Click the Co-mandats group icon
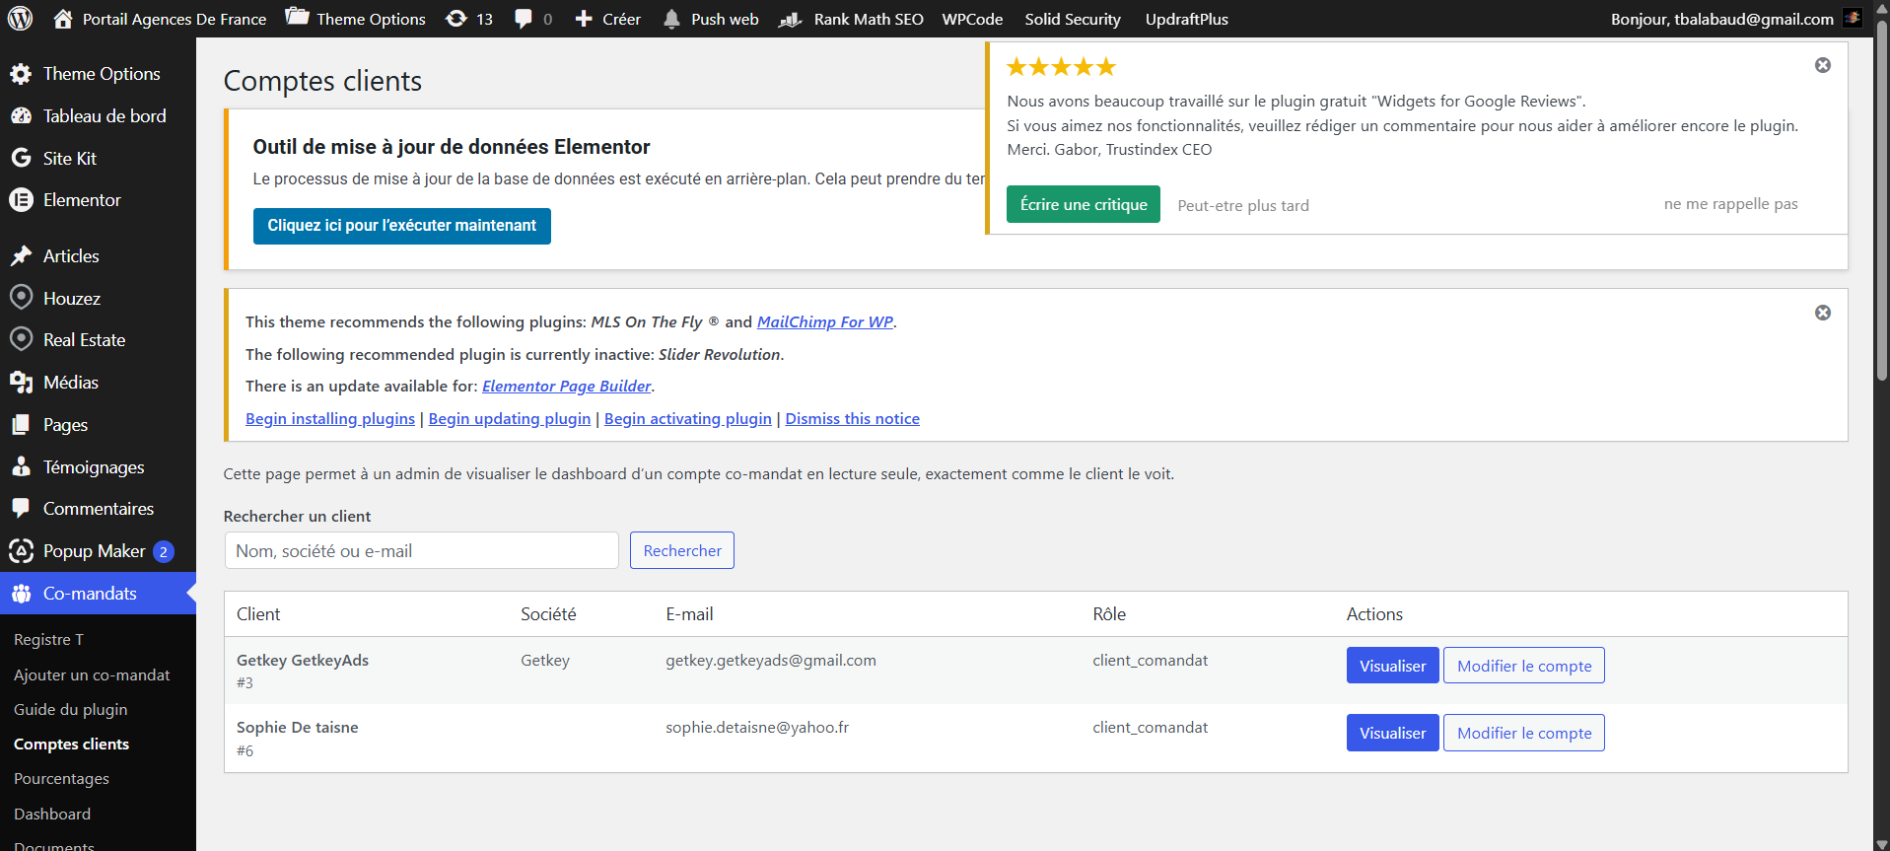 coord(21,594)
